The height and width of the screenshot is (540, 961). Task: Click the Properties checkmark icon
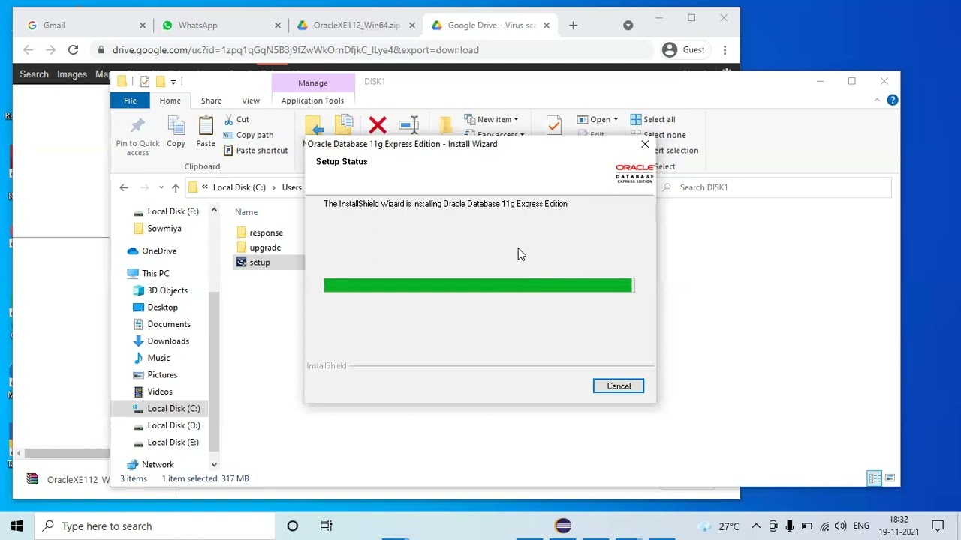(x=554, y=125)
